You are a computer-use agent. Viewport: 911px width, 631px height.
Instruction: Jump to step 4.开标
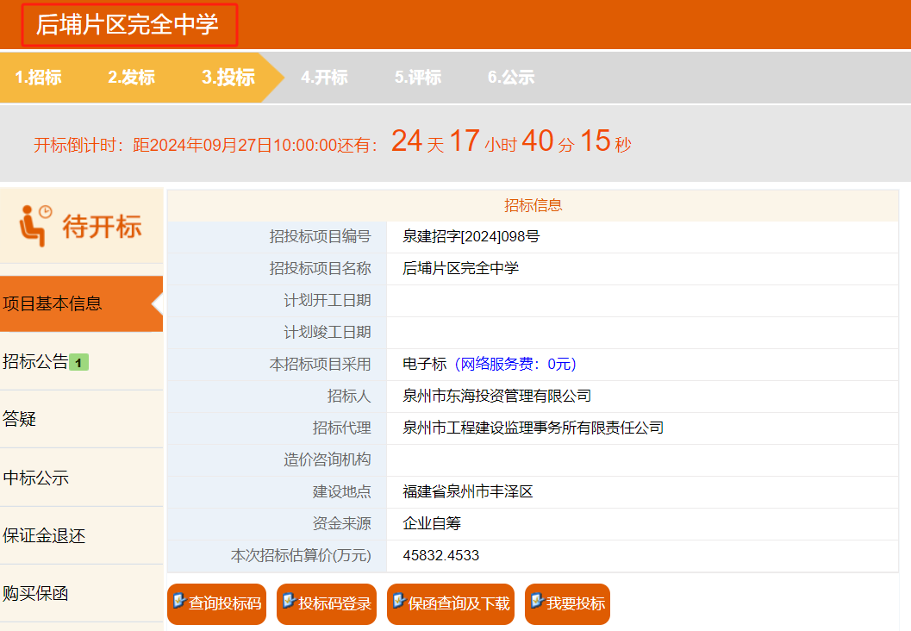point(324,78)
